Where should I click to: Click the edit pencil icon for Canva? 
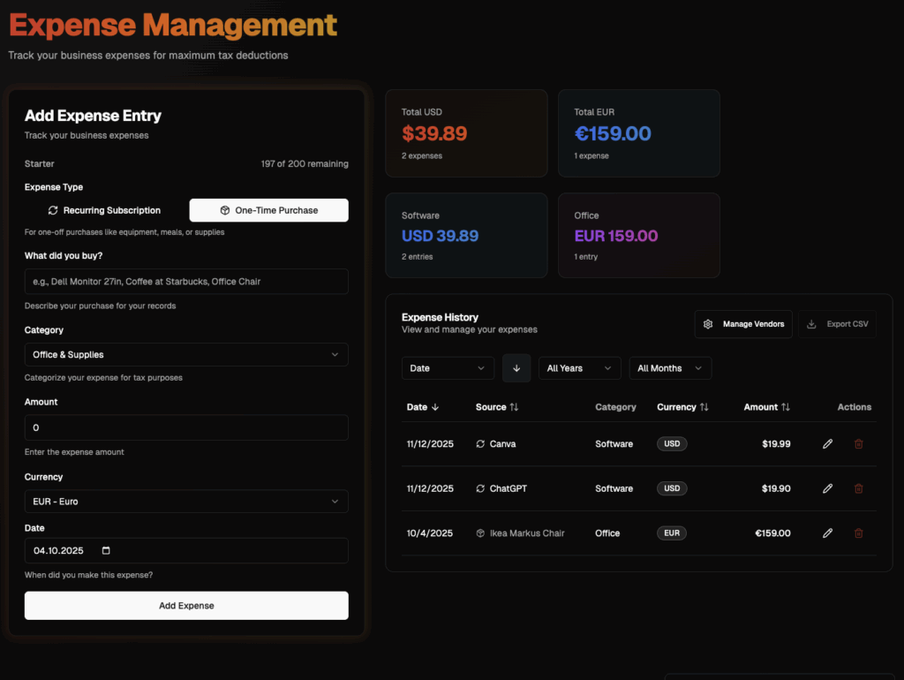(x=826, y=443)
